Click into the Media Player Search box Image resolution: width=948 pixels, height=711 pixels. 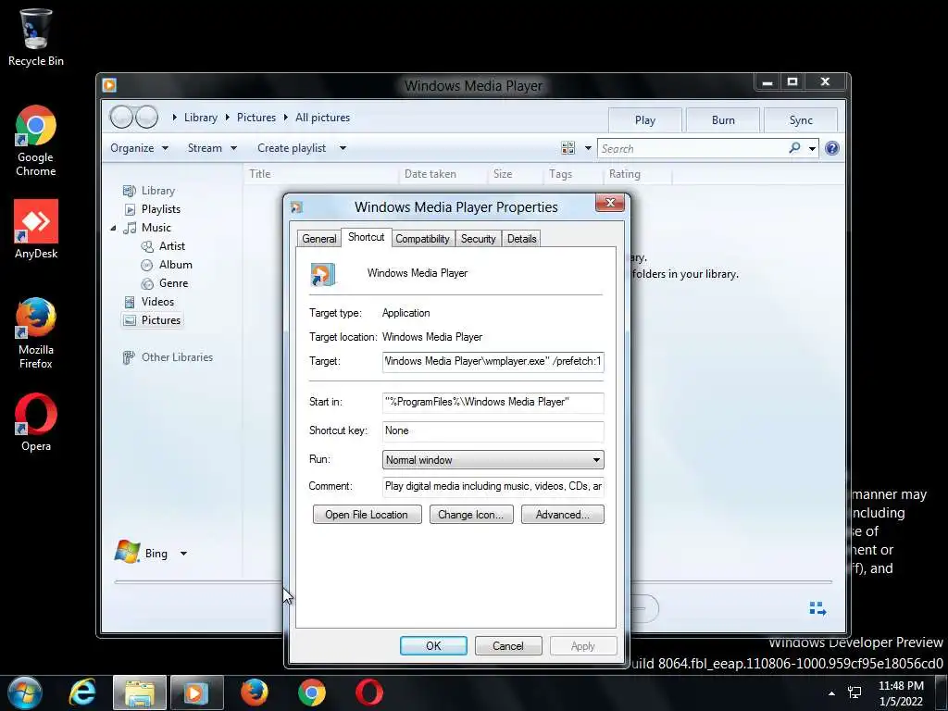pos(692,149)
